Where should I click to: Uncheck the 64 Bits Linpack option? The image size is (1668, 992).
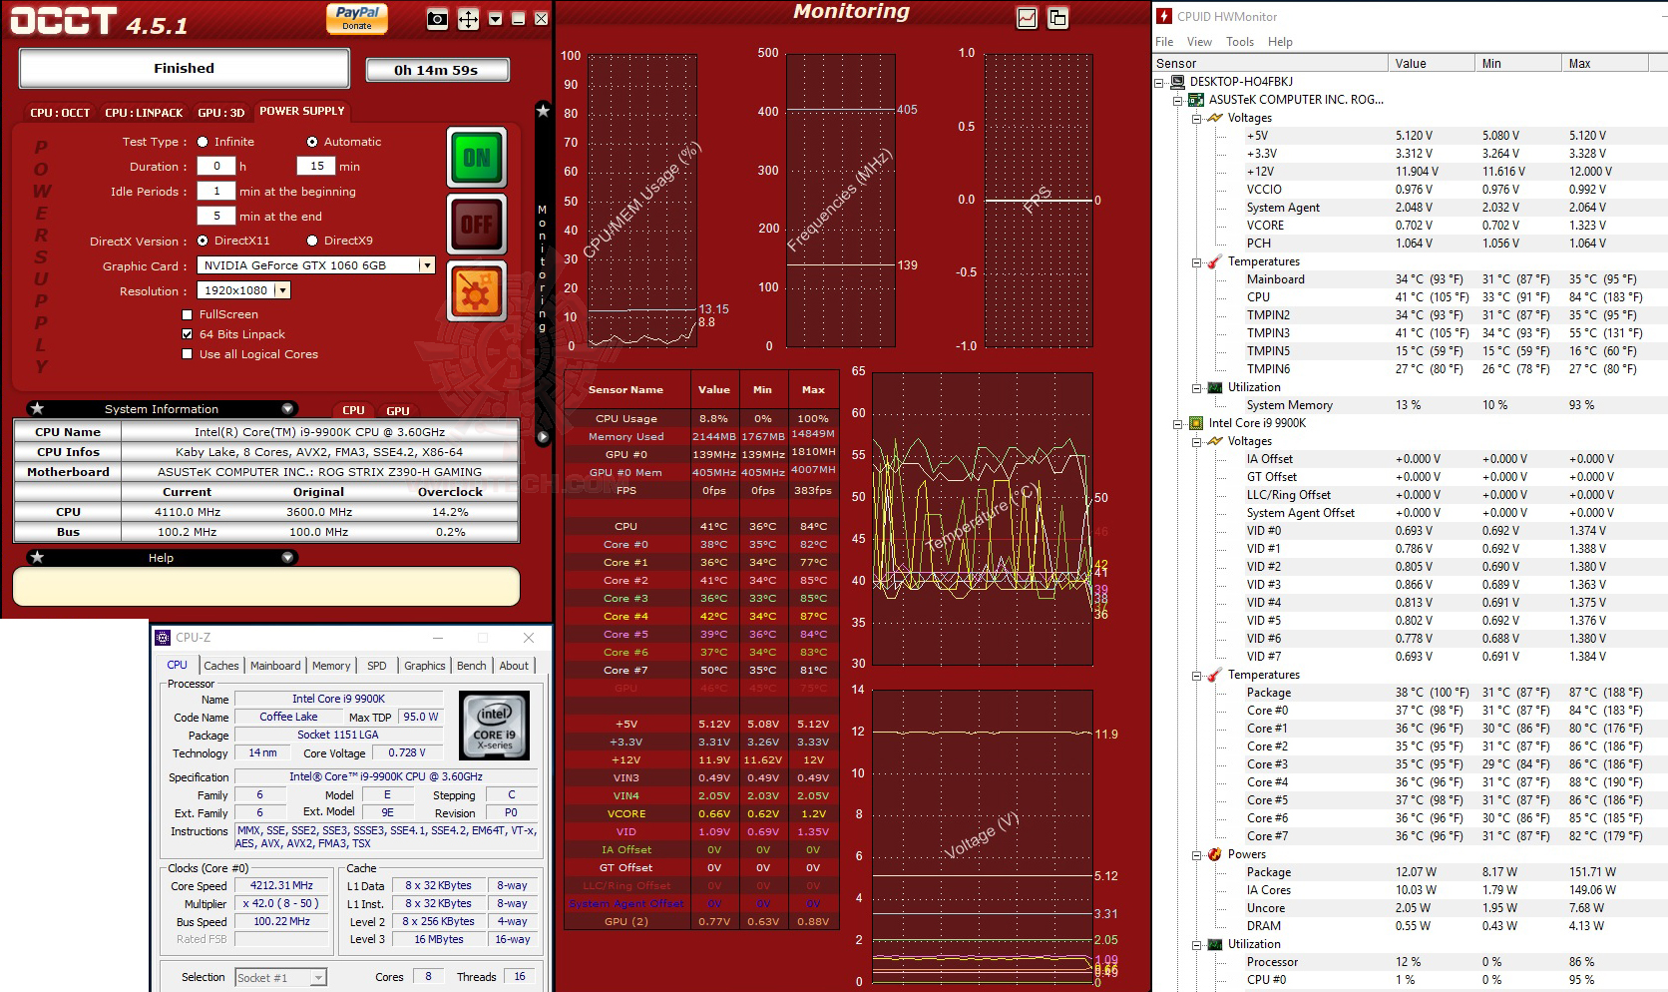pos(187,334)
